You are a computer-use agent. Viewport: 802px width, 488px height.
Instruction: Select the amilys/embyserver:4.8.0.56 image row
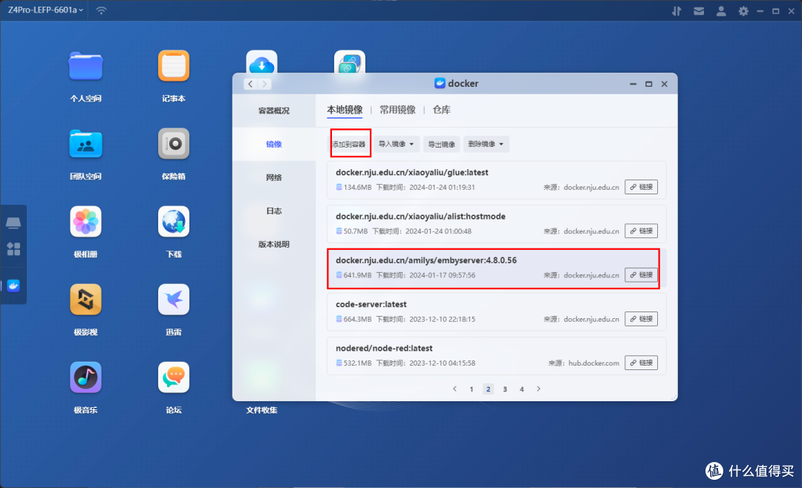pyautogui.click(x=497, y=268)
